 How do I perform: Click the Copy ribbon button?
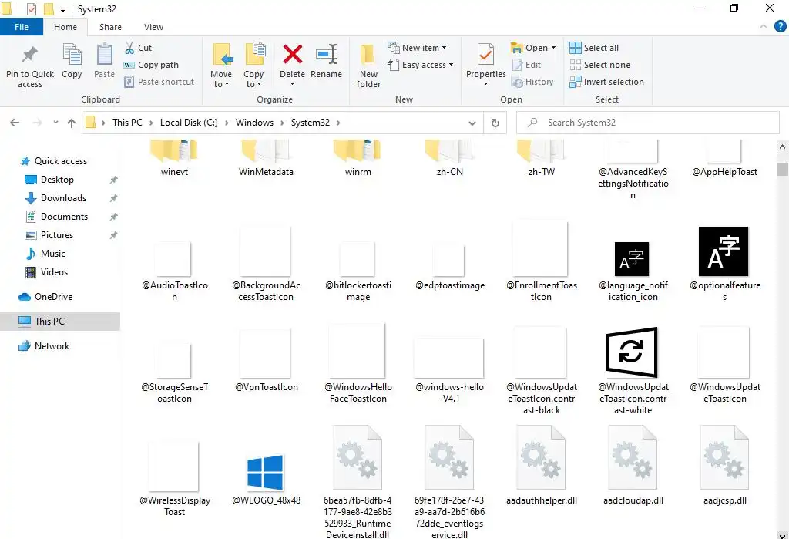tap(72, 62)
